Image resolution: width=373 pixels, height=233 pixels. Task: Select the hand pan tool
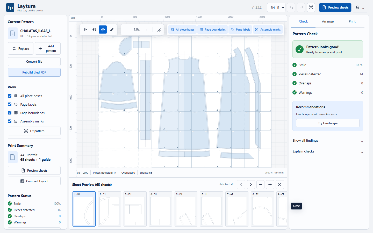pyautogui.click(x=94, y=30)
